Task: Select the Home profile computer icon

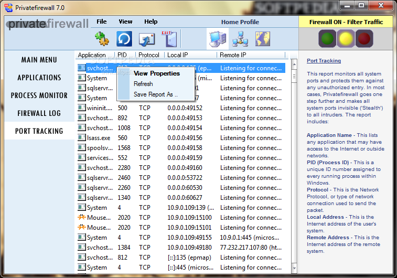Action: pos(218,39)
